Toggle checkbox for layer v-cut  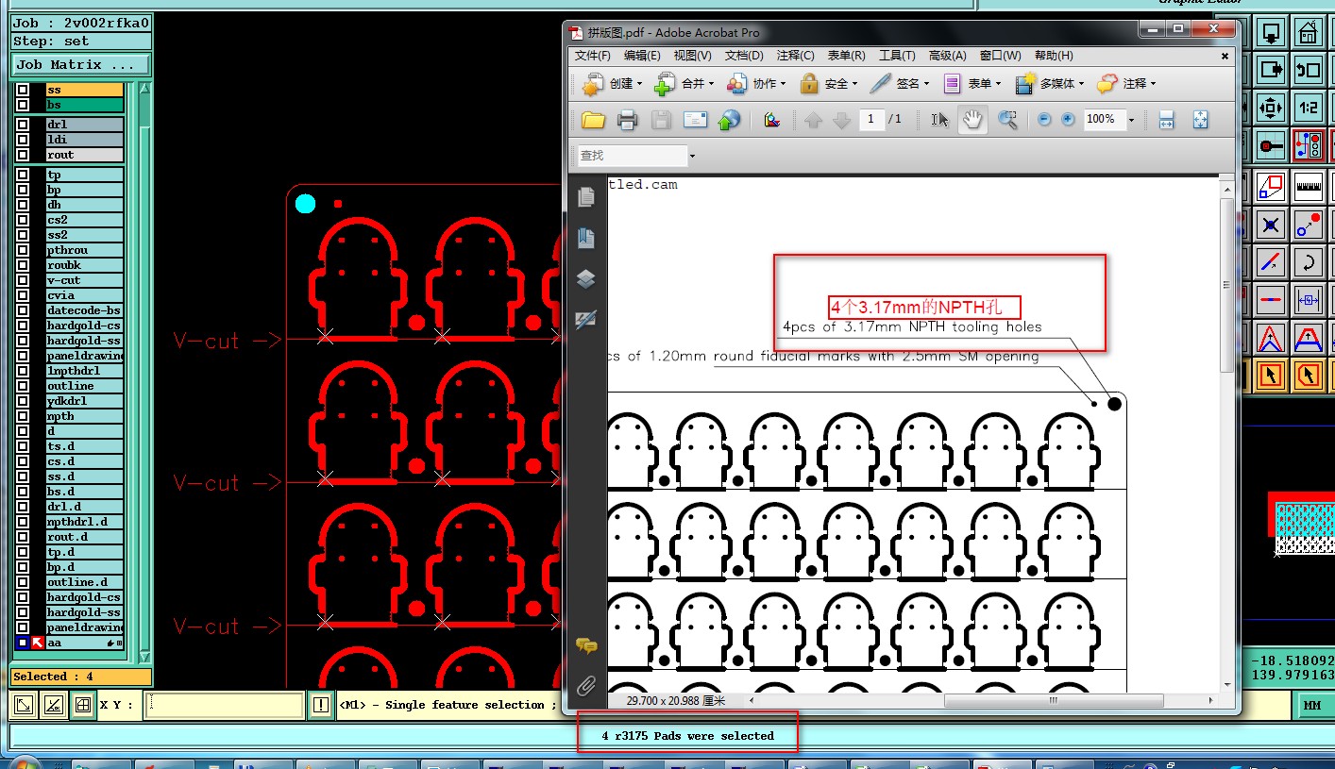[x=23, y=280]
